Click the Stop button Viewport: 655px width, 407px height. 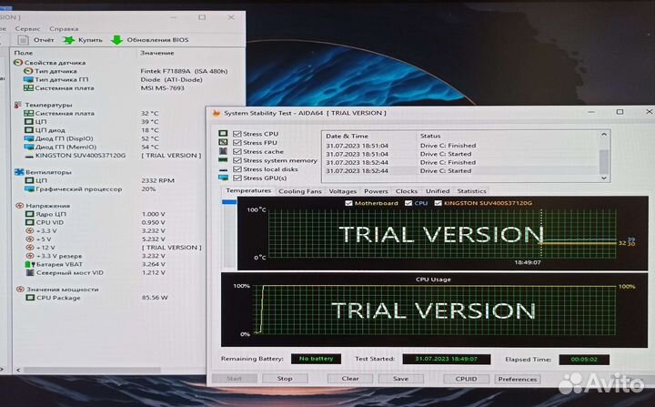285,378
